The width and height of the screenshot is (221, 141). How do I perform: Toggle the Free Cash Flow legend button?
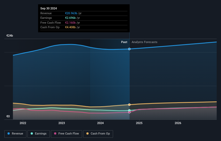tap(66, 134)
